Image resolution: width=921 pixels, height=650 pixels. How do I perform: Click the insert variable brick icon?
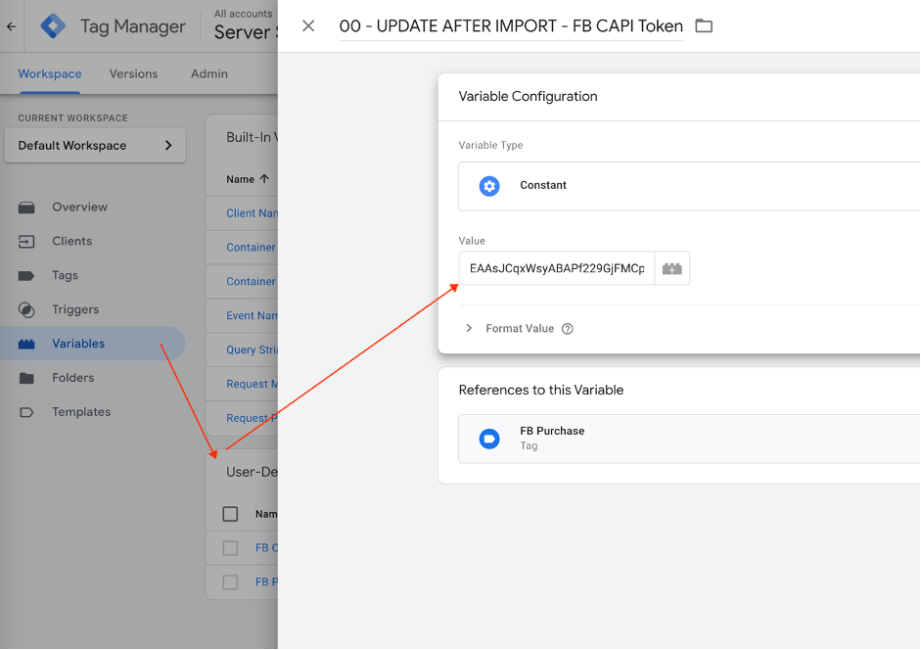click(671, 268)
